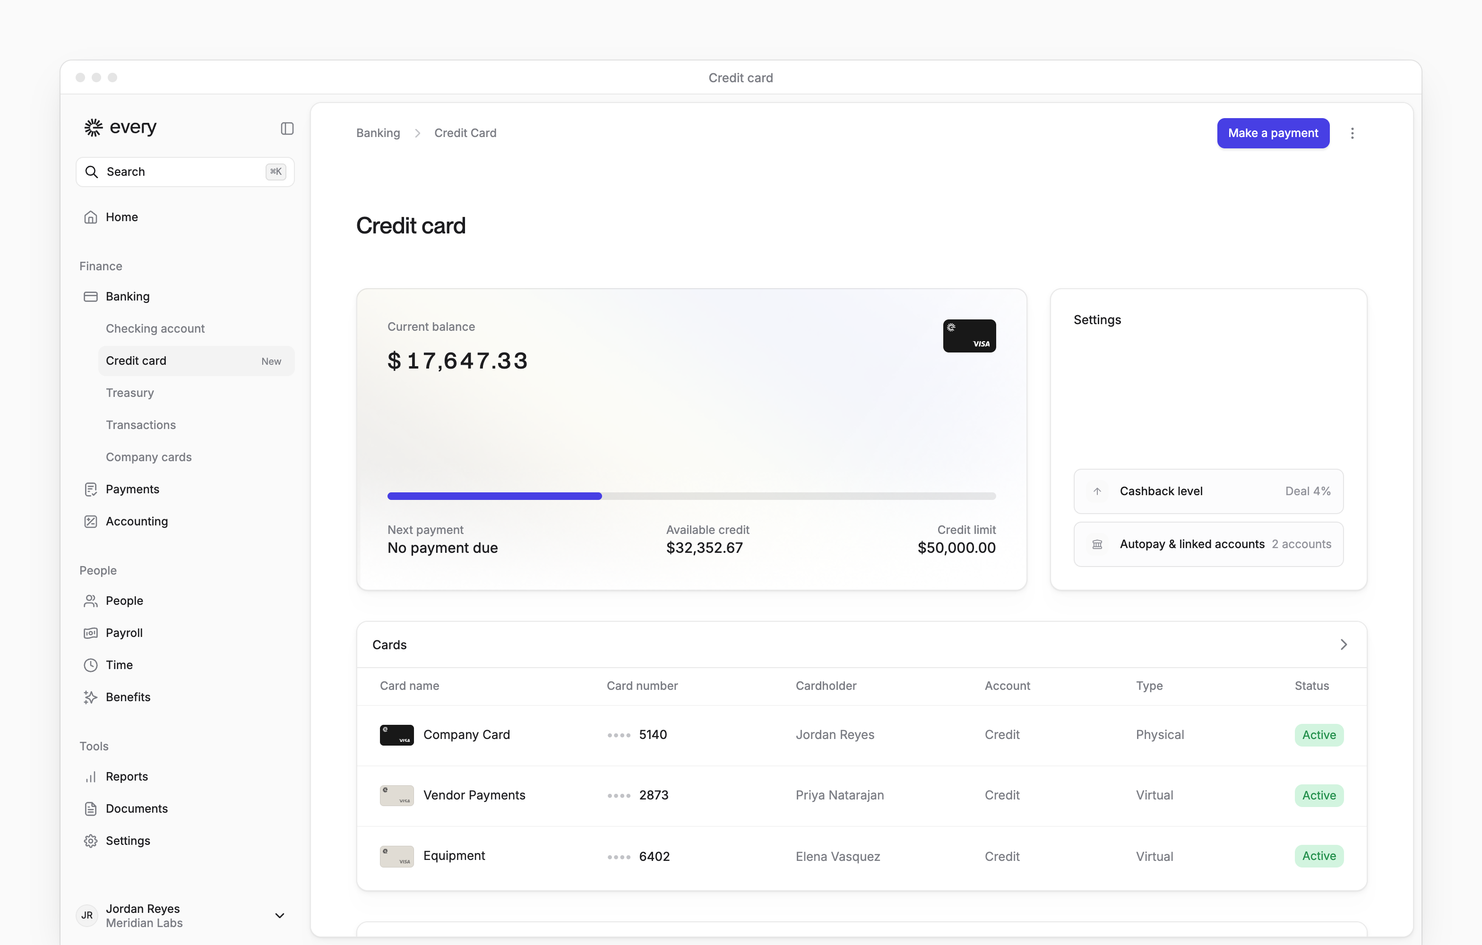
Task: Expand the Jordan Reyes account switcher chevron
Action: coord(279,916)
